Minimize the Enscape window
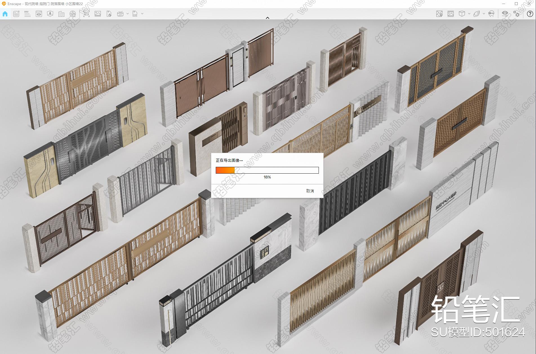 pos(504,4)
